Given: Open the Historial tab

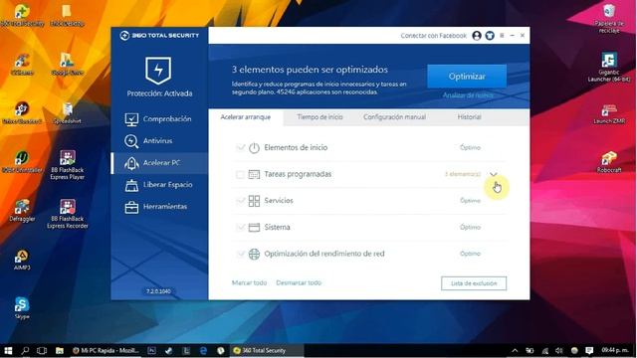Looking at the screenshot, I should pos(469,117).
